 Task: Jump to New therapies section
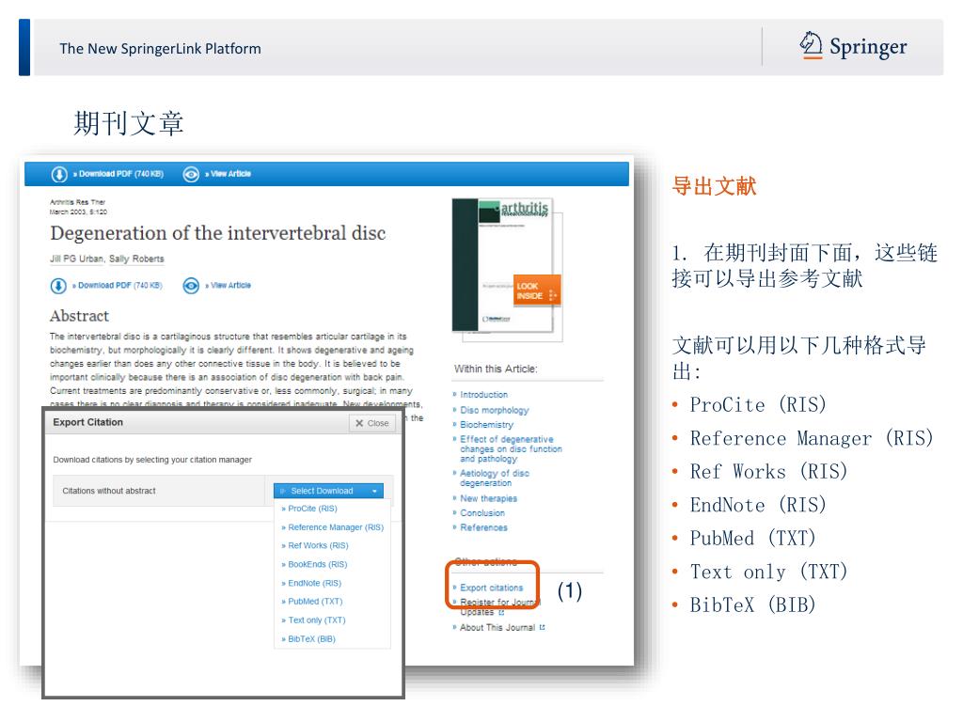[488, 498]
